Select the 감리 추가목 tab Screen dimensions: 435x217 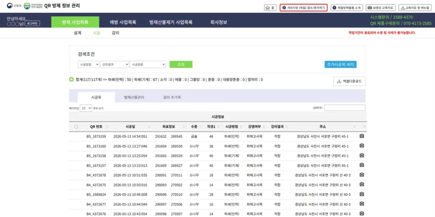(x=172, y=97)
